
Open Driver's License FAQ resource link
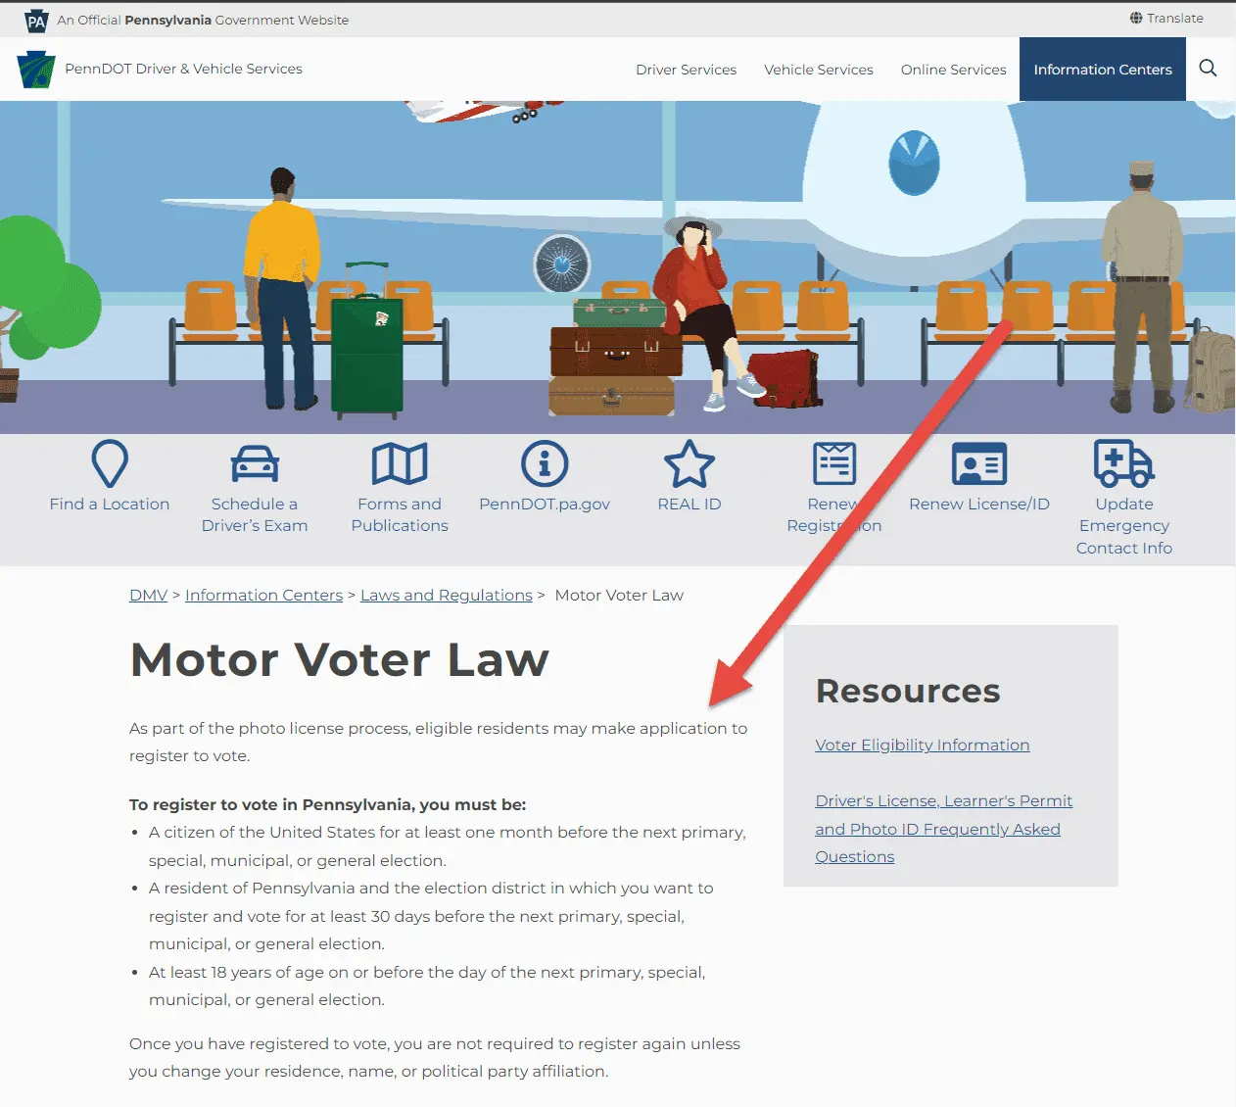coord(944,829)
